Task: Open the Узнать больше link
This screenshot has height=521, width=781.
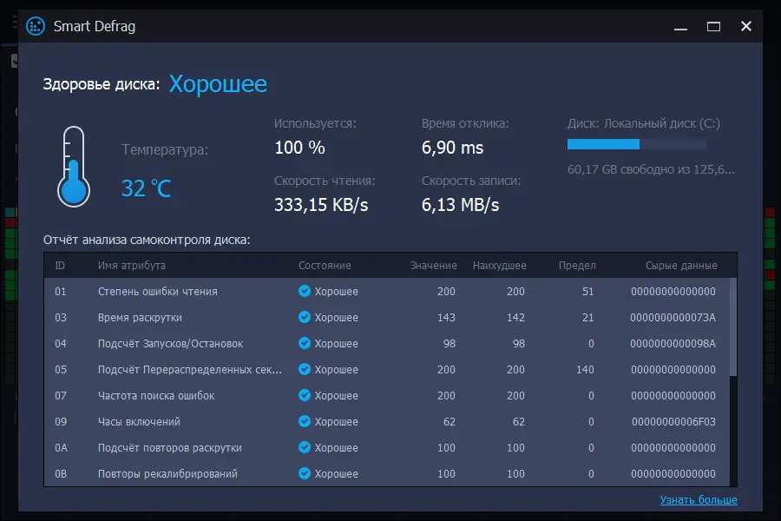Action: pos(698,500)
